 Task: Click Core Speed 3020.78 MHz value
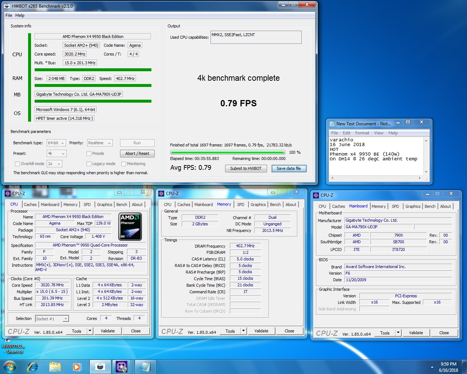click(52, 285)
